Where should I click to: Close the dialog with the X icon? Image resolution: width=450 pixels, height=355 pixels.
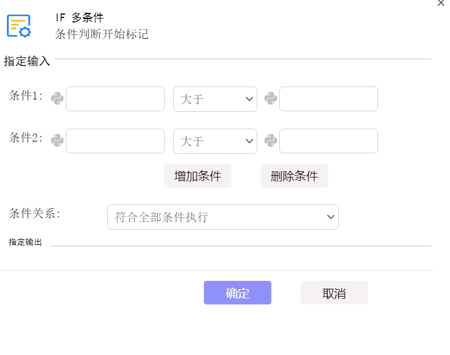[441, 3]
